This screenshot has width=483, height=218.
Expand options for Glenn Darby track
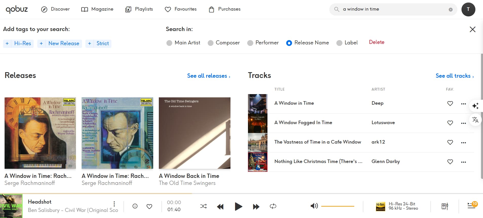click(x=463, y=162)
